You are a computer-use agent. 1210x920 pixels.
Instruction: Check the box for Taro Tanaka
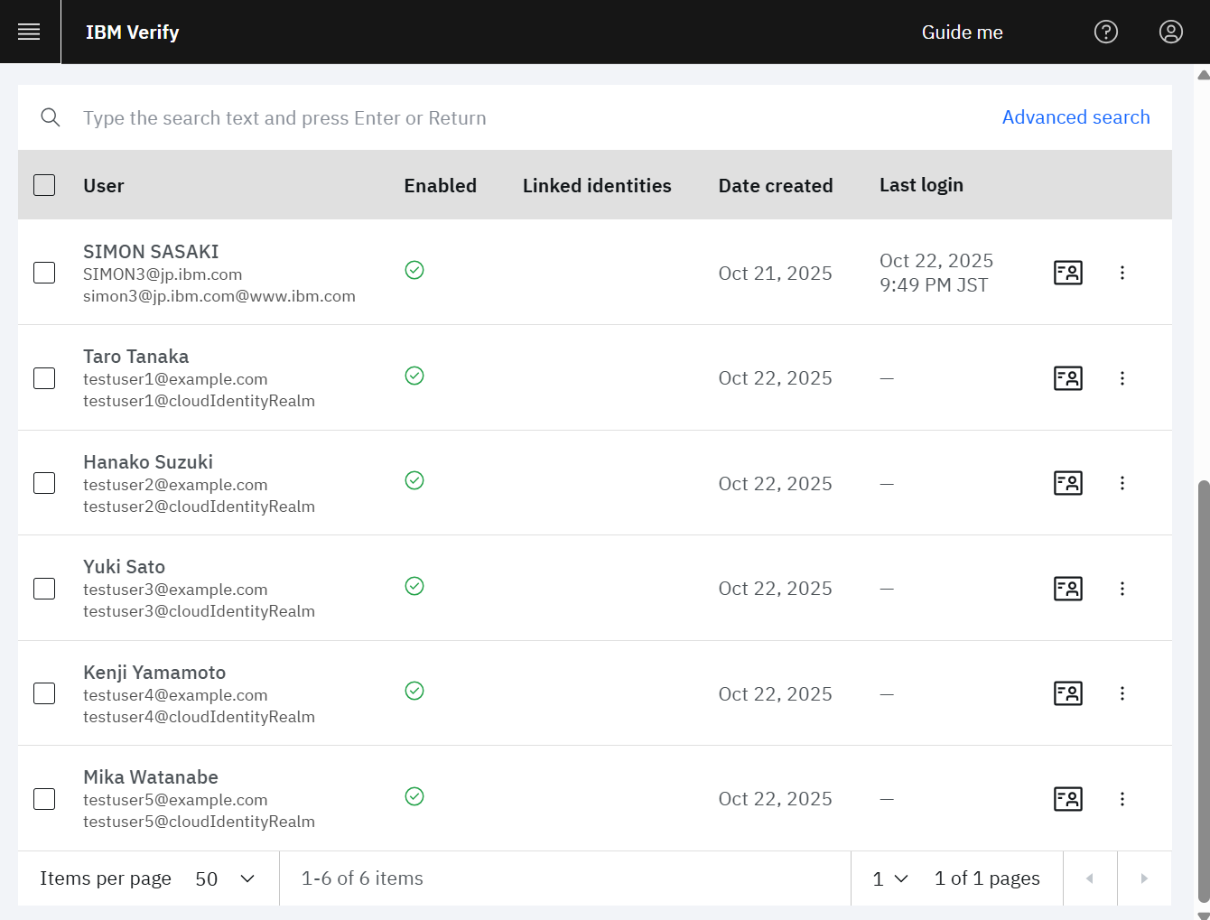pos(44,378)
